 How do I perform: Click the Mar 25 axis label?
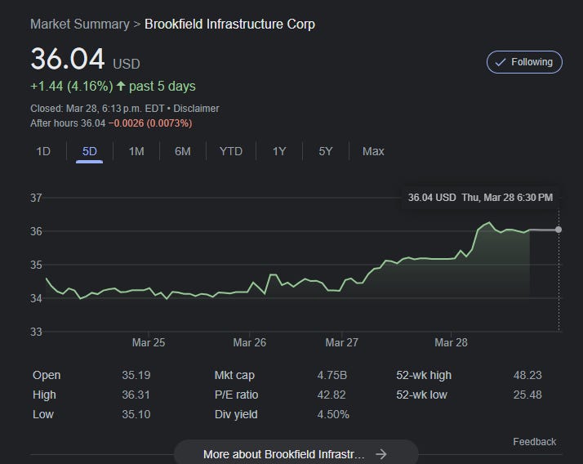[149, 342]
